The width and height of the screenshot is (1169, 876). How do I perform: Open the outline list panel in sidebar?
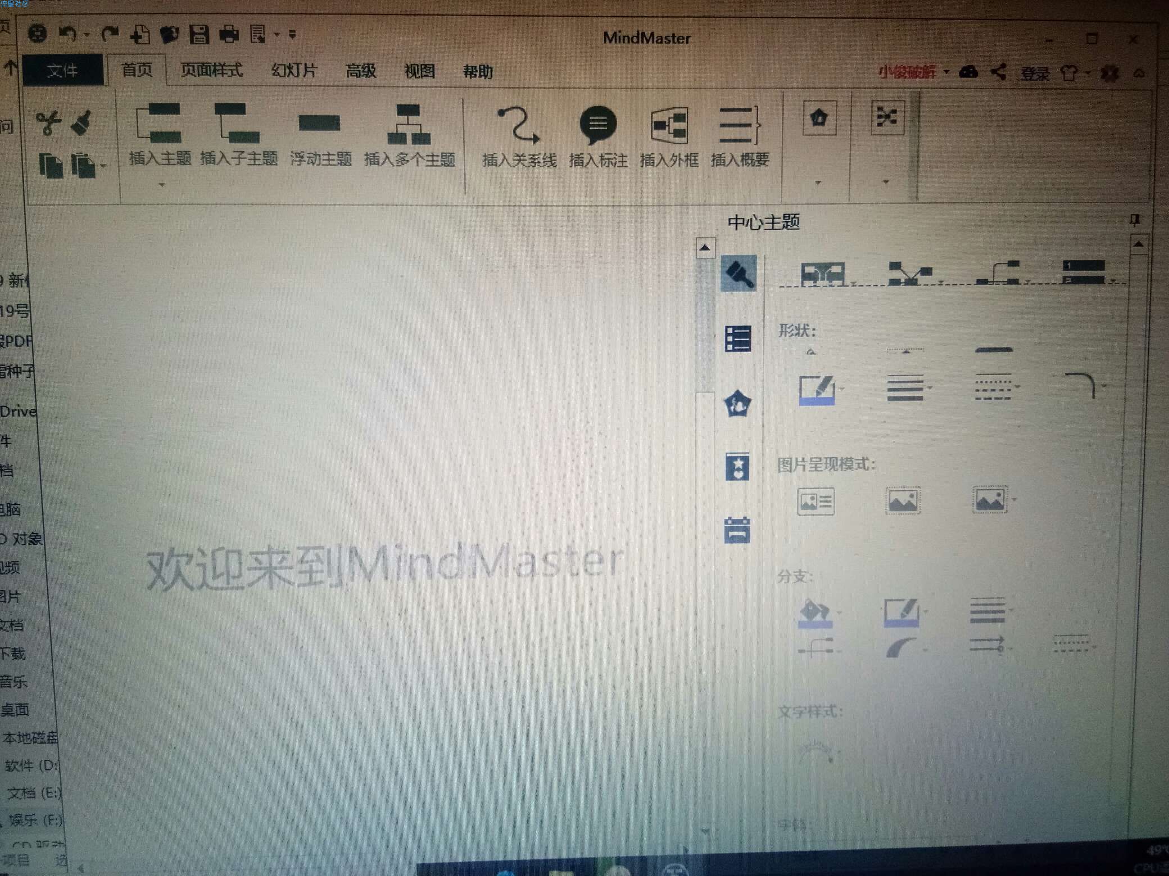point(738,339)
